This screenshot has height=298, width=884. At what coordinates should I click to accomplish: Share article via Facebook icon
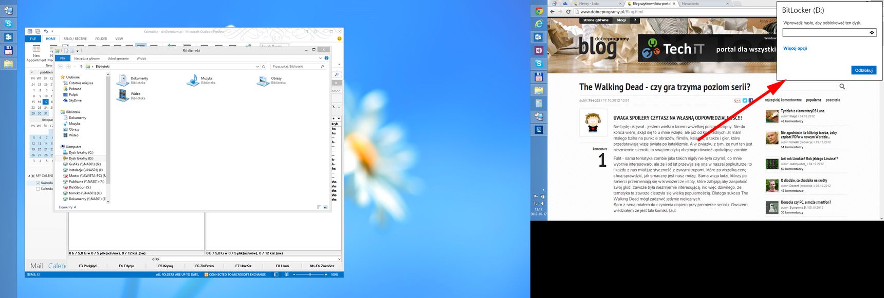click(751, 101)
